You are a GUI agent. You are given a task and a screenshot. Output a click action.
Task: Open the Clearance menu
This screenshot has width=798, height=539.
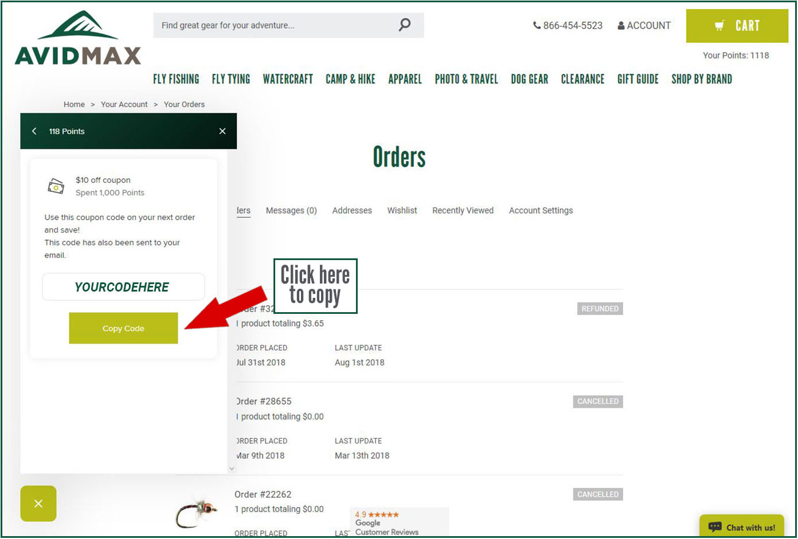(x=582, y=79)
